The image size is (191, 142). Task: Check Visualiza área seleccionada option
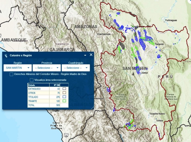[x=32, y=80]
